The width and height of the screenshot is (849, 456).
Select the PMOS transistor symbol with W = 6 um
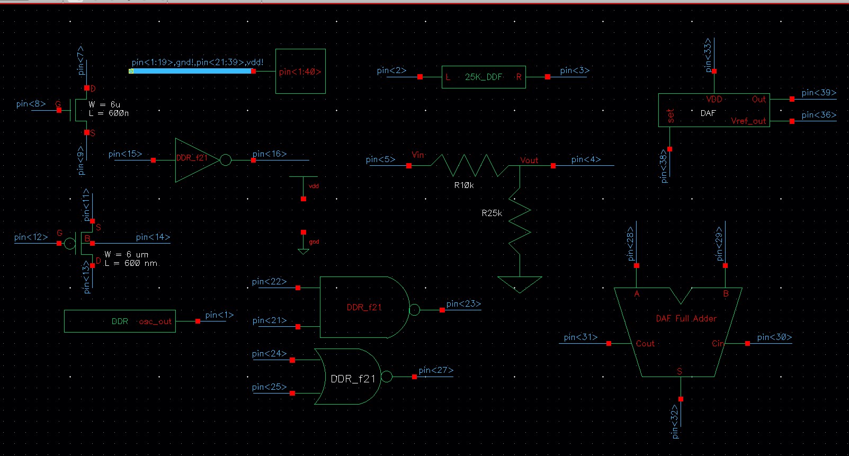pos(79,244)
